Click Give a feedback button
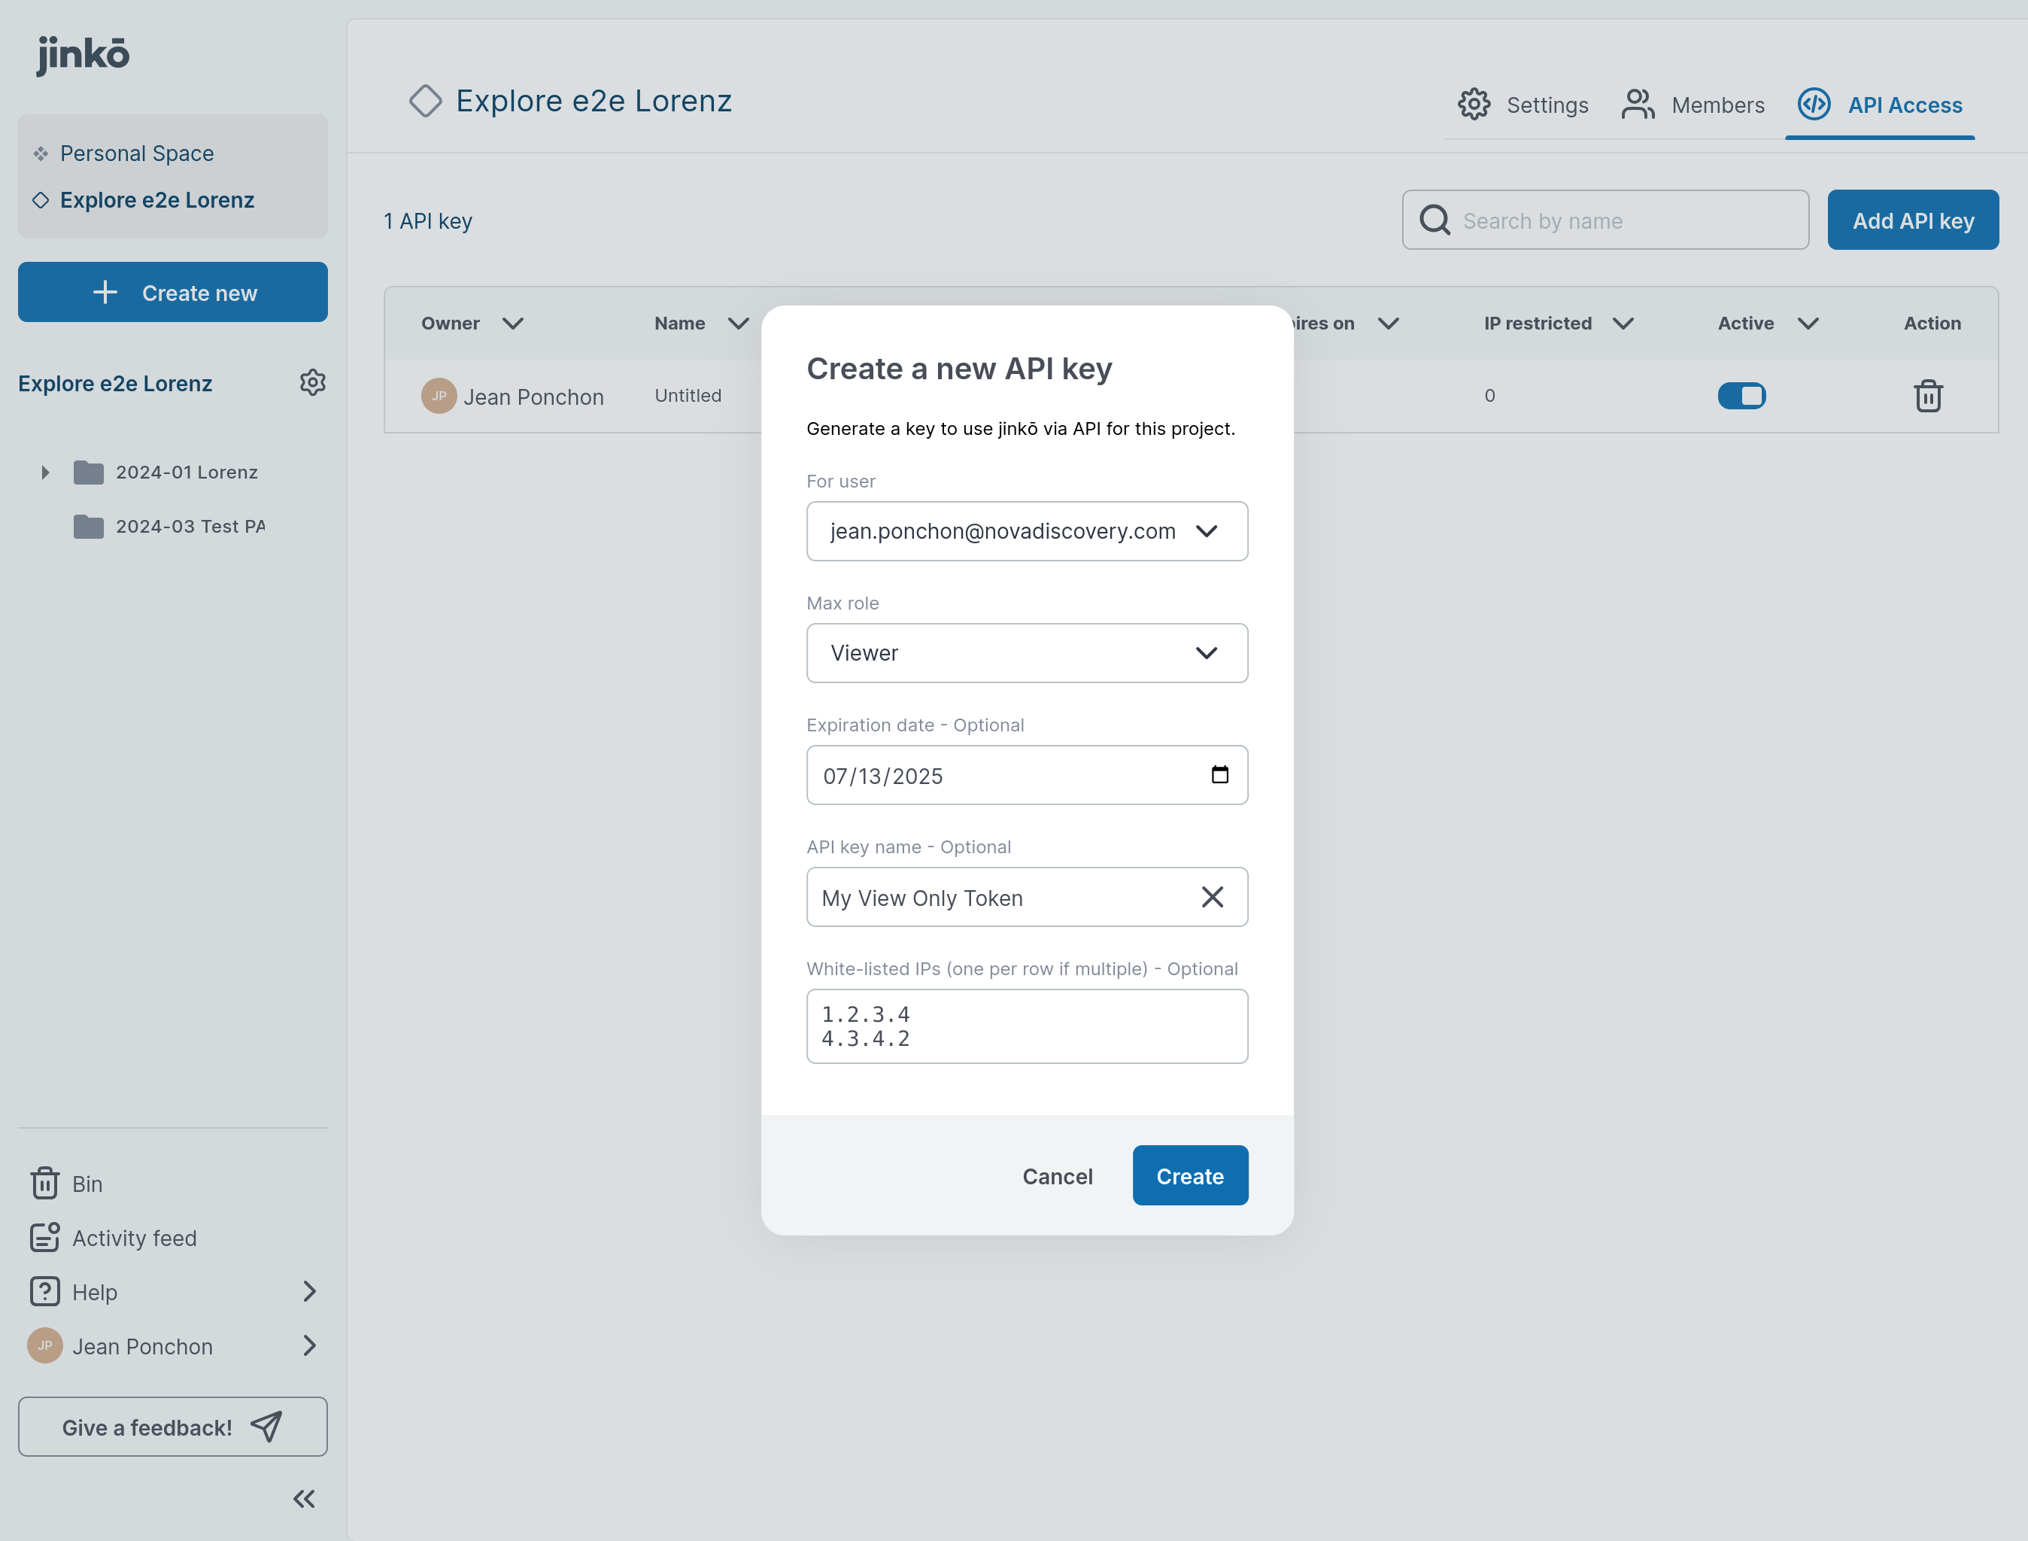The width and height of the screenshot is (2028, 1541). (172, 1427)
